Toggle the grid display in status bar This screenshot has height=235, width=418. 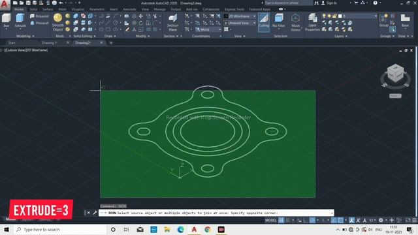pos(281,220)
